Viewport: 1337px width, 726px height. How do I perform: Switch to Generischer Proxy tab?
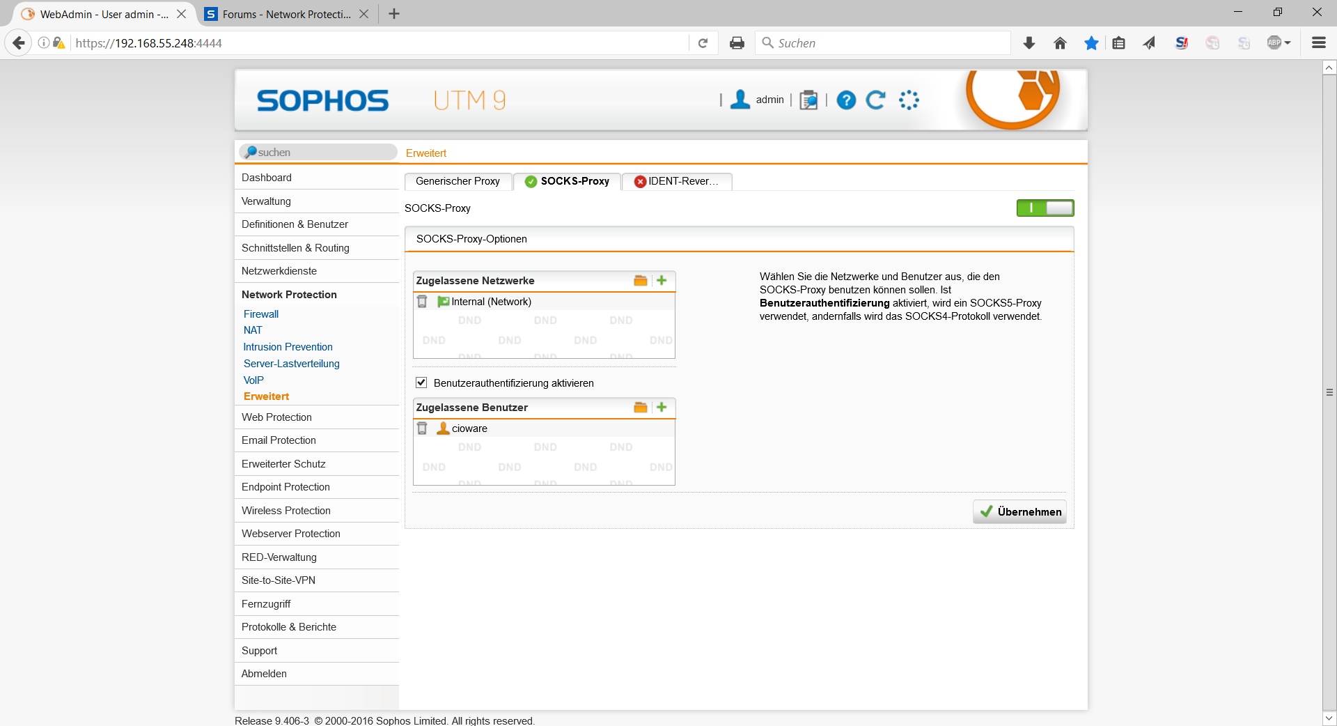pos(458,181)
